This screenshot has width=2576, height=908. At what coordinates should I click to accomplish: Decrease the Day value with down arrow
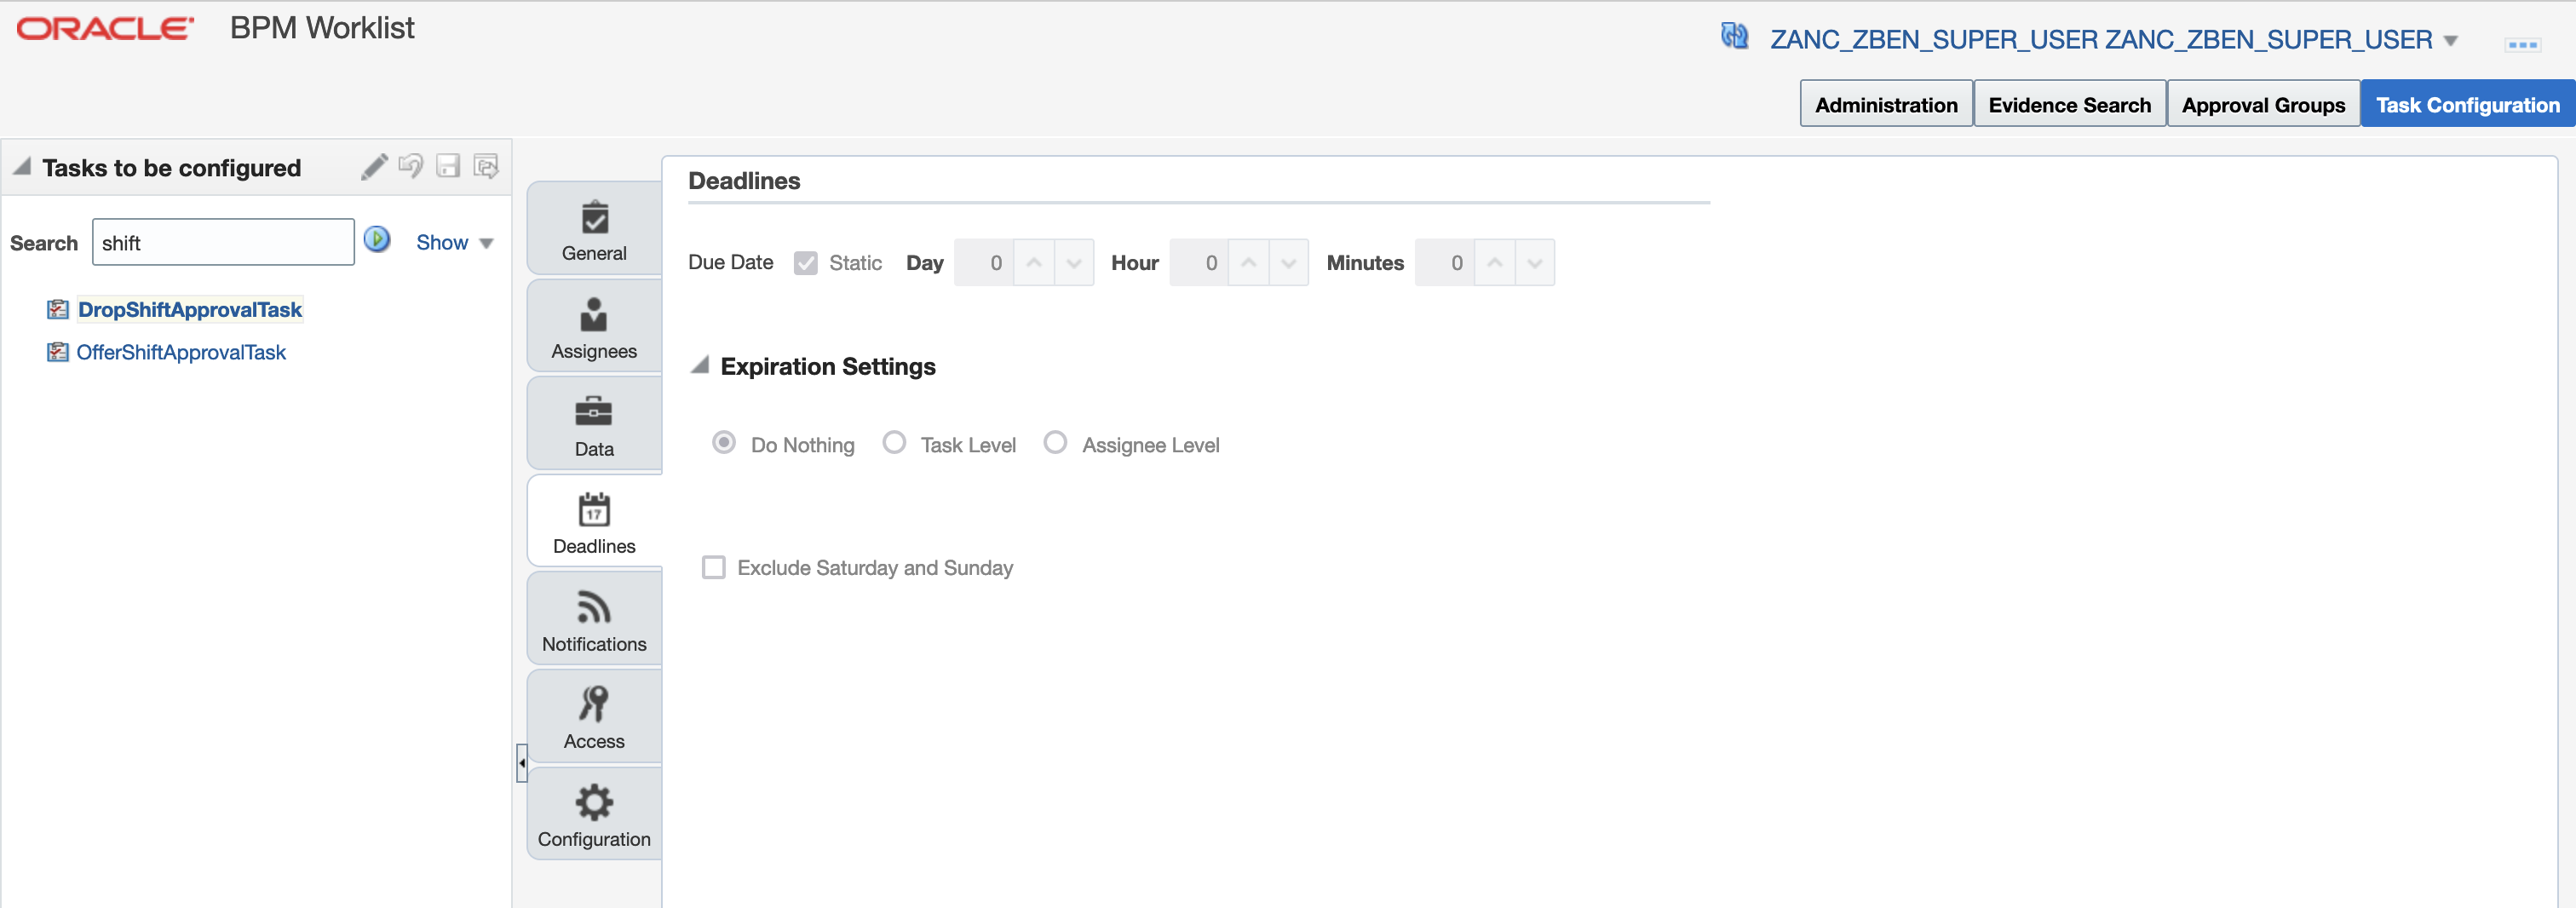[x=1074, y=263]
